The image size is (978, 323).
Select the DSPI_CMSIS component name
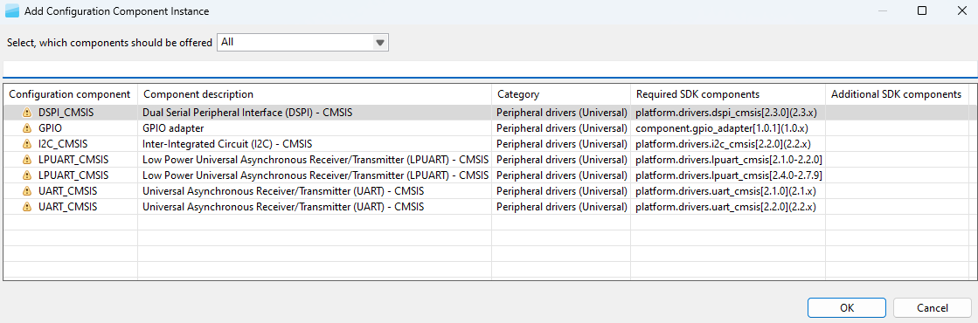click(x=66, y=113)
